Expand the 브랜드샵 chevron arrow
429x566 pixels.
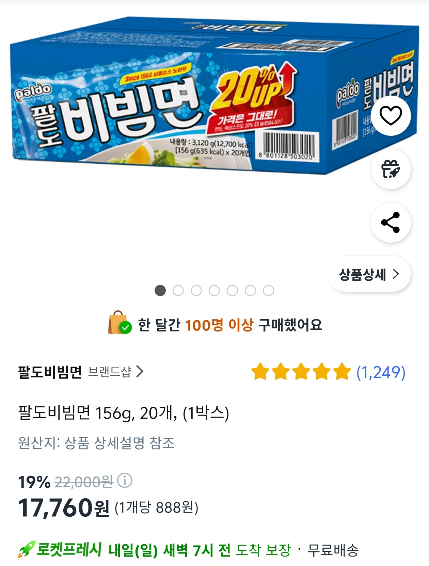click(x=140, y=372)
